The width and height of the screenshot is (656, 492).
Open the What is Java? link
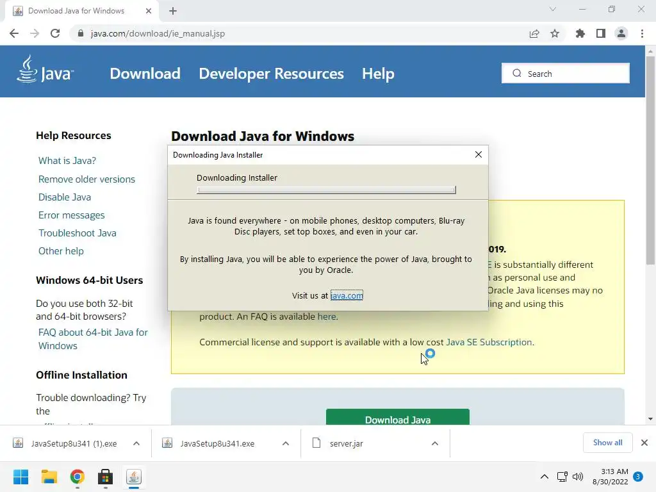pyautogui.click(x=67, y=161)
